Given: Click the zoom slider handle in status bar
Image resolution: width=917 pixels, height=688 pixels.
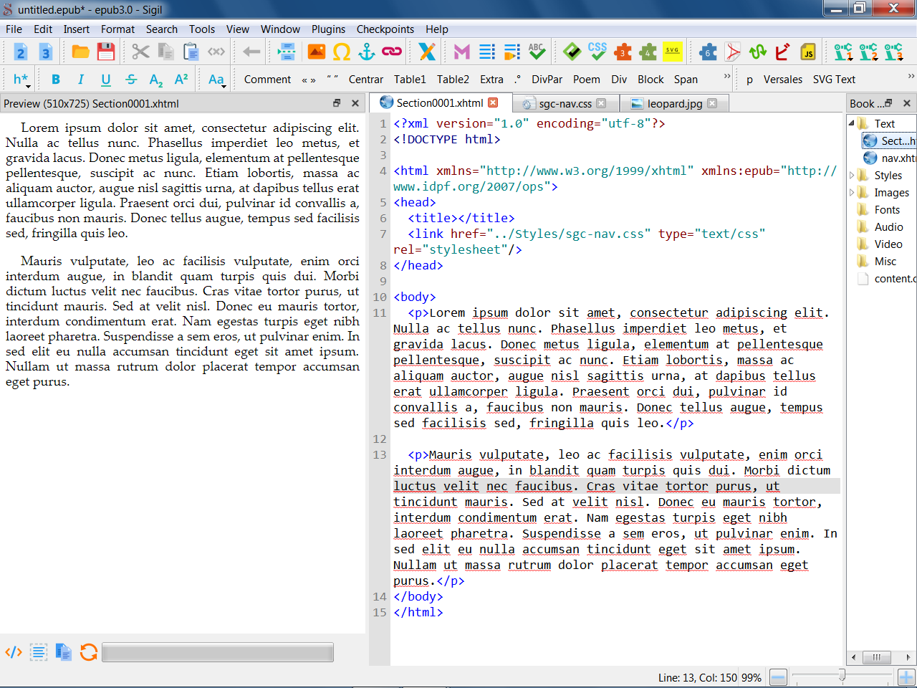Looking at the screenshot, I should coord(842,677).
